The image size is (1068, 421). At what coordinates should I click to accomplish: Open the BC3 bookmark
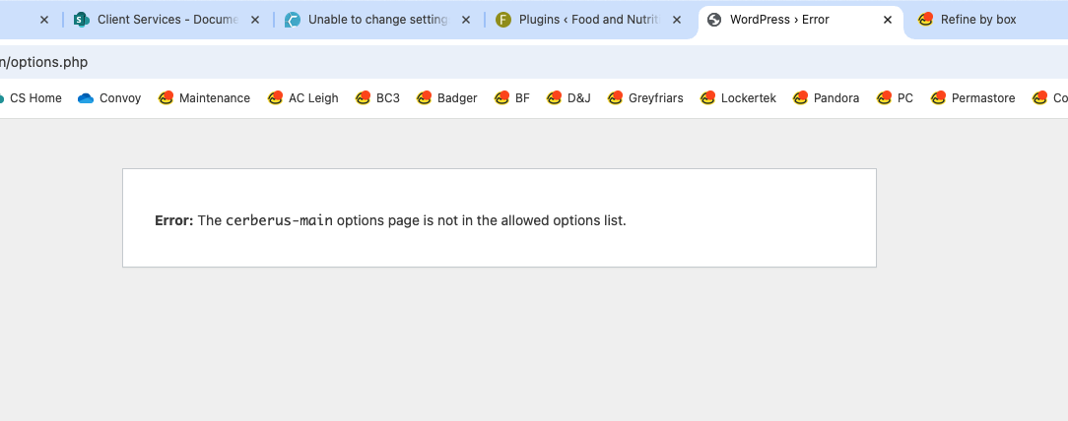[x=377, y=98]
